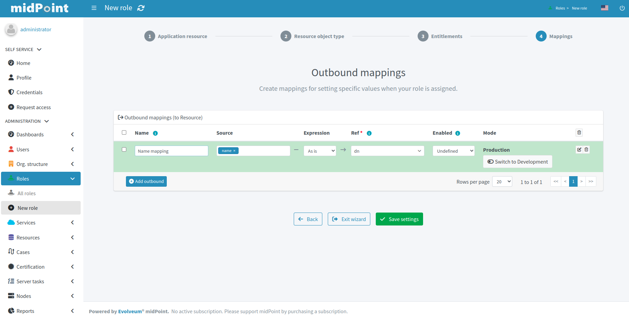Check the select-all checkbox in table header
Viewport: 629px width, 319px height.
[124, 133]
